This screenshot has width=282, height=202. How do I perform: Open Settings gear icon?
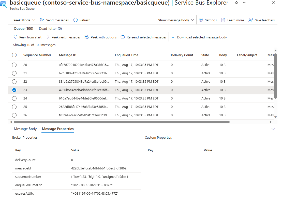tap(201, 20)
